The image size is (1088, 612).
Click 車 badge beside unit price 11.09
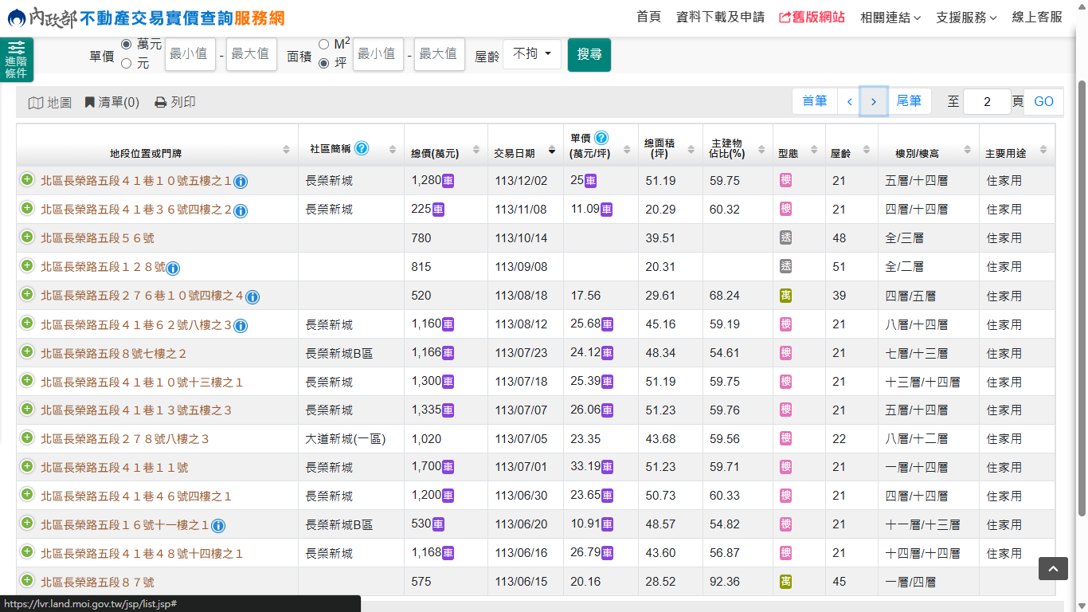(607, 210)
